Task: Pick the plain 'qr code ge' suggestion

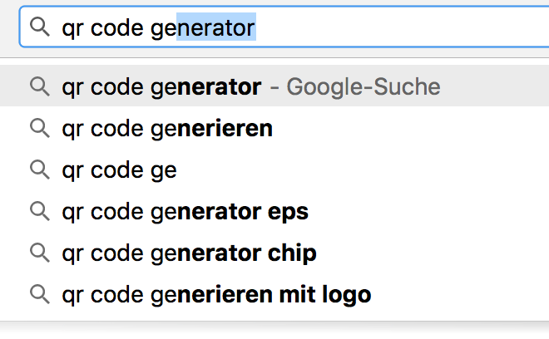Action: coord(119,170)
